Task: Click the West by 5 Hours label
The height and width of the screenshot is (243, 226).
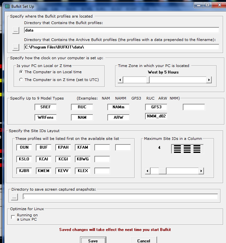Action: pos(163,72)
